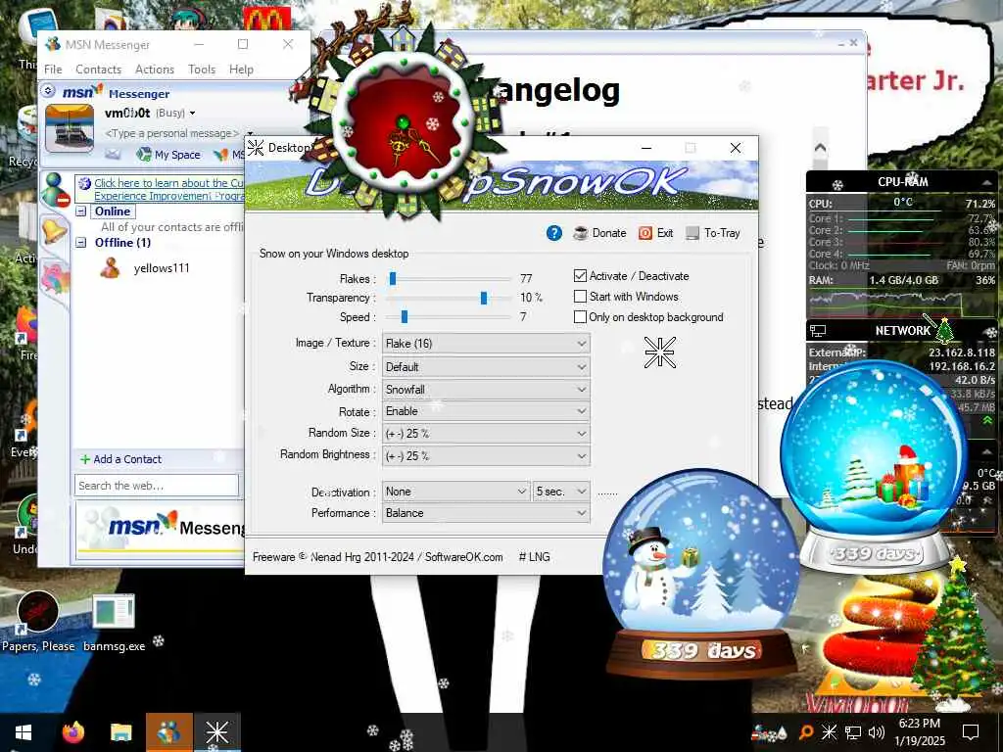This screenshot has height=752, width=1003.
Task: Send DesktopSnowOK To-Tray
Action: (713, 233)
